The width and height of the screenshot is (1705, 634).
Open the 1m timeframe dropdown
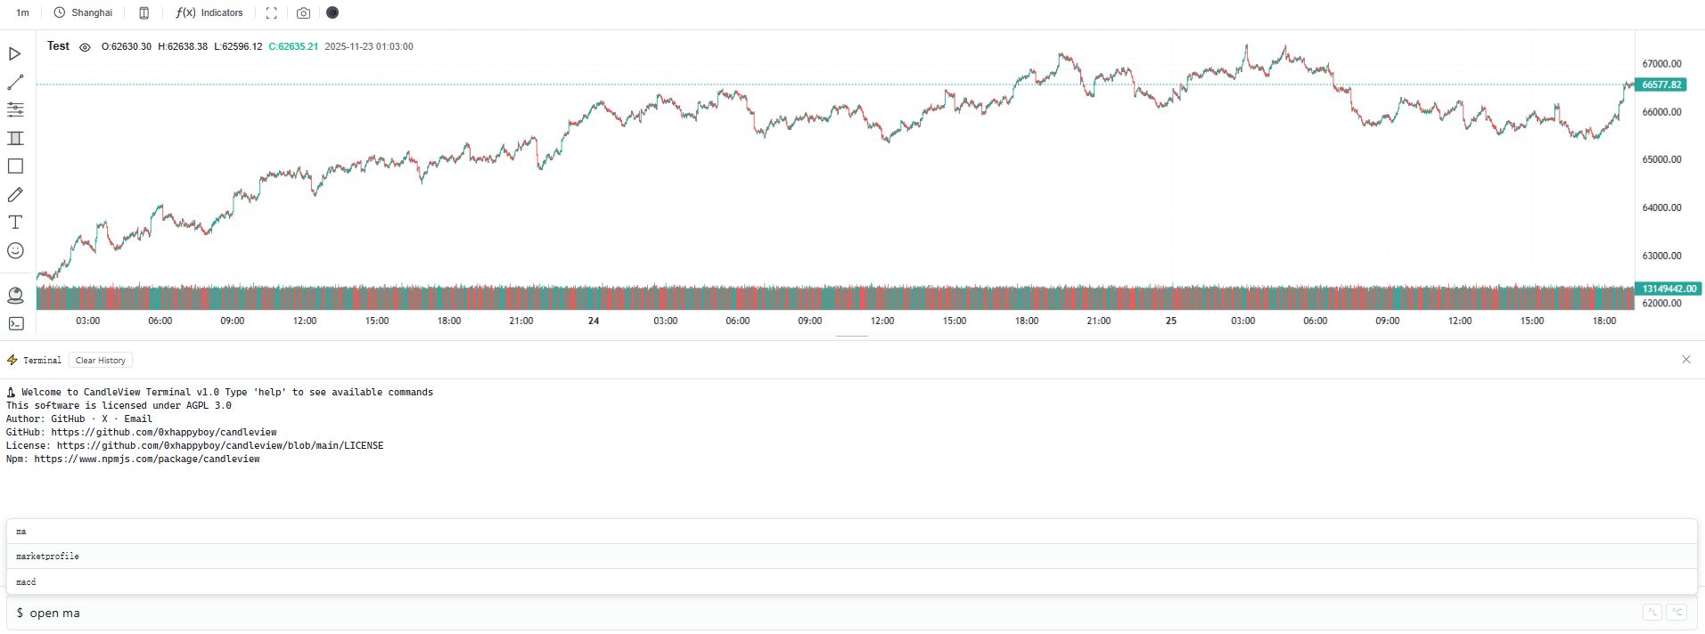click(x=23, y=12)
